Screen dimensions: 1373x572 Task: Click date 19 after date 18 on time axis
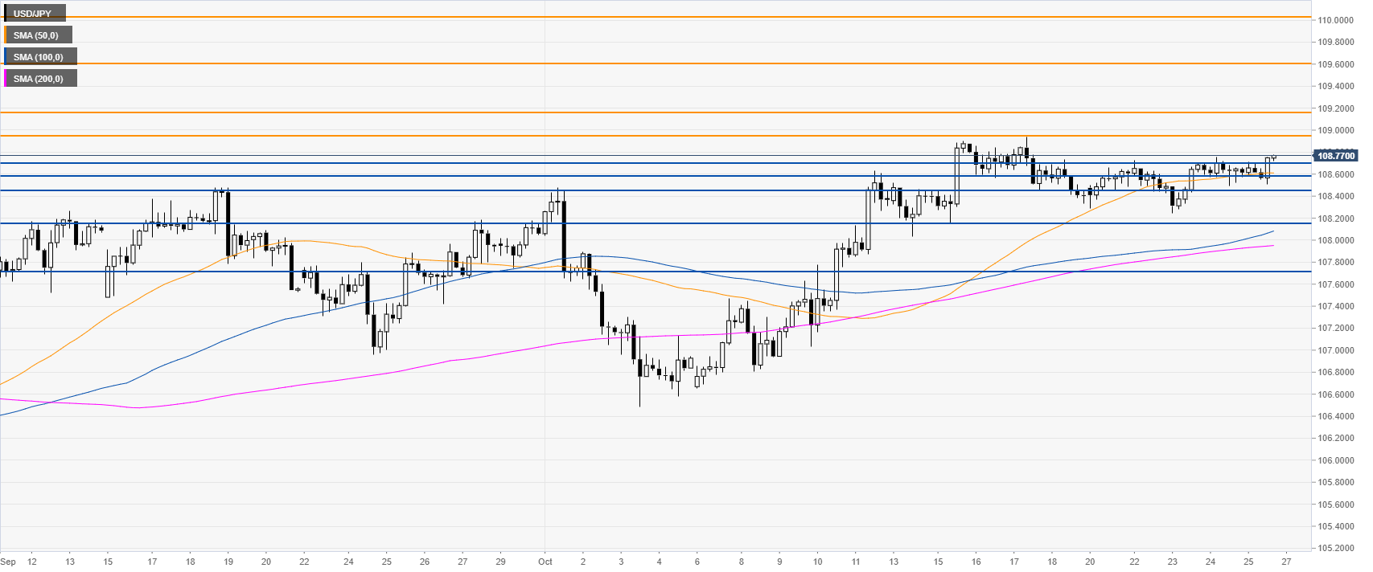coord(228,562)
